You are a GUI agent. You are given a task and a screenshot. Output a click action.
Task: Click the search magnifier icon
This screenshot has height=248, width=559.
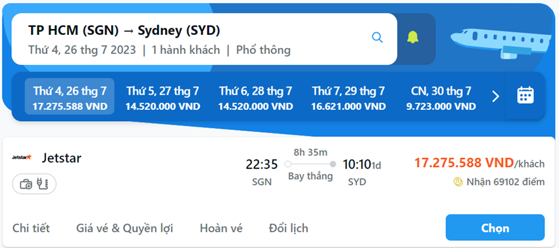point(377,37)
